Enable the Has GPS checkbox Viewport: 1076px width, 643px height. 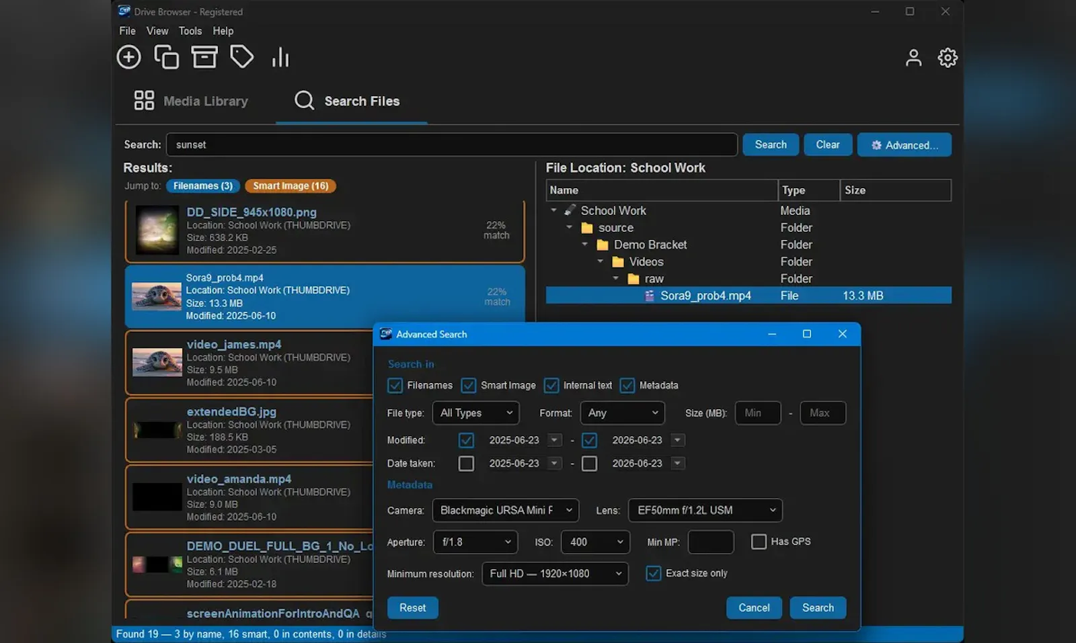point(759,542)
